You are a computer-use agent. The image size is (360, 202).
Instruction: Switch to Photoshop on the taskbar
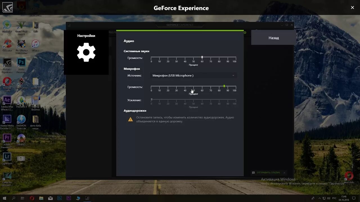coord(60,198)
